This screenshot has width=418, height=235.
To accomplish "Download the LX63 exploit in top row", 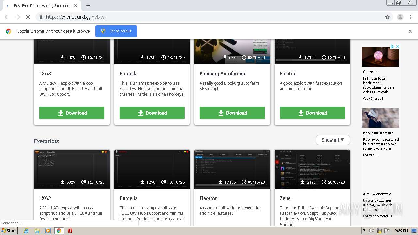I will coord(72,113).
